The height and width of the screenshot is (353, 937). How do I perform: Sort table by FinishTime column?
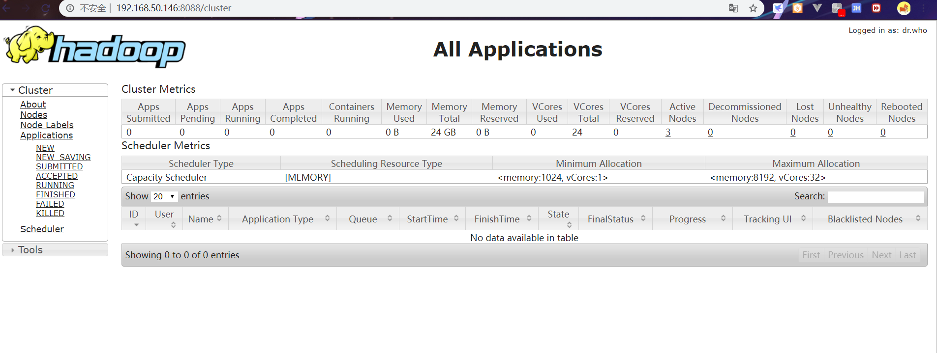(502, 218)
